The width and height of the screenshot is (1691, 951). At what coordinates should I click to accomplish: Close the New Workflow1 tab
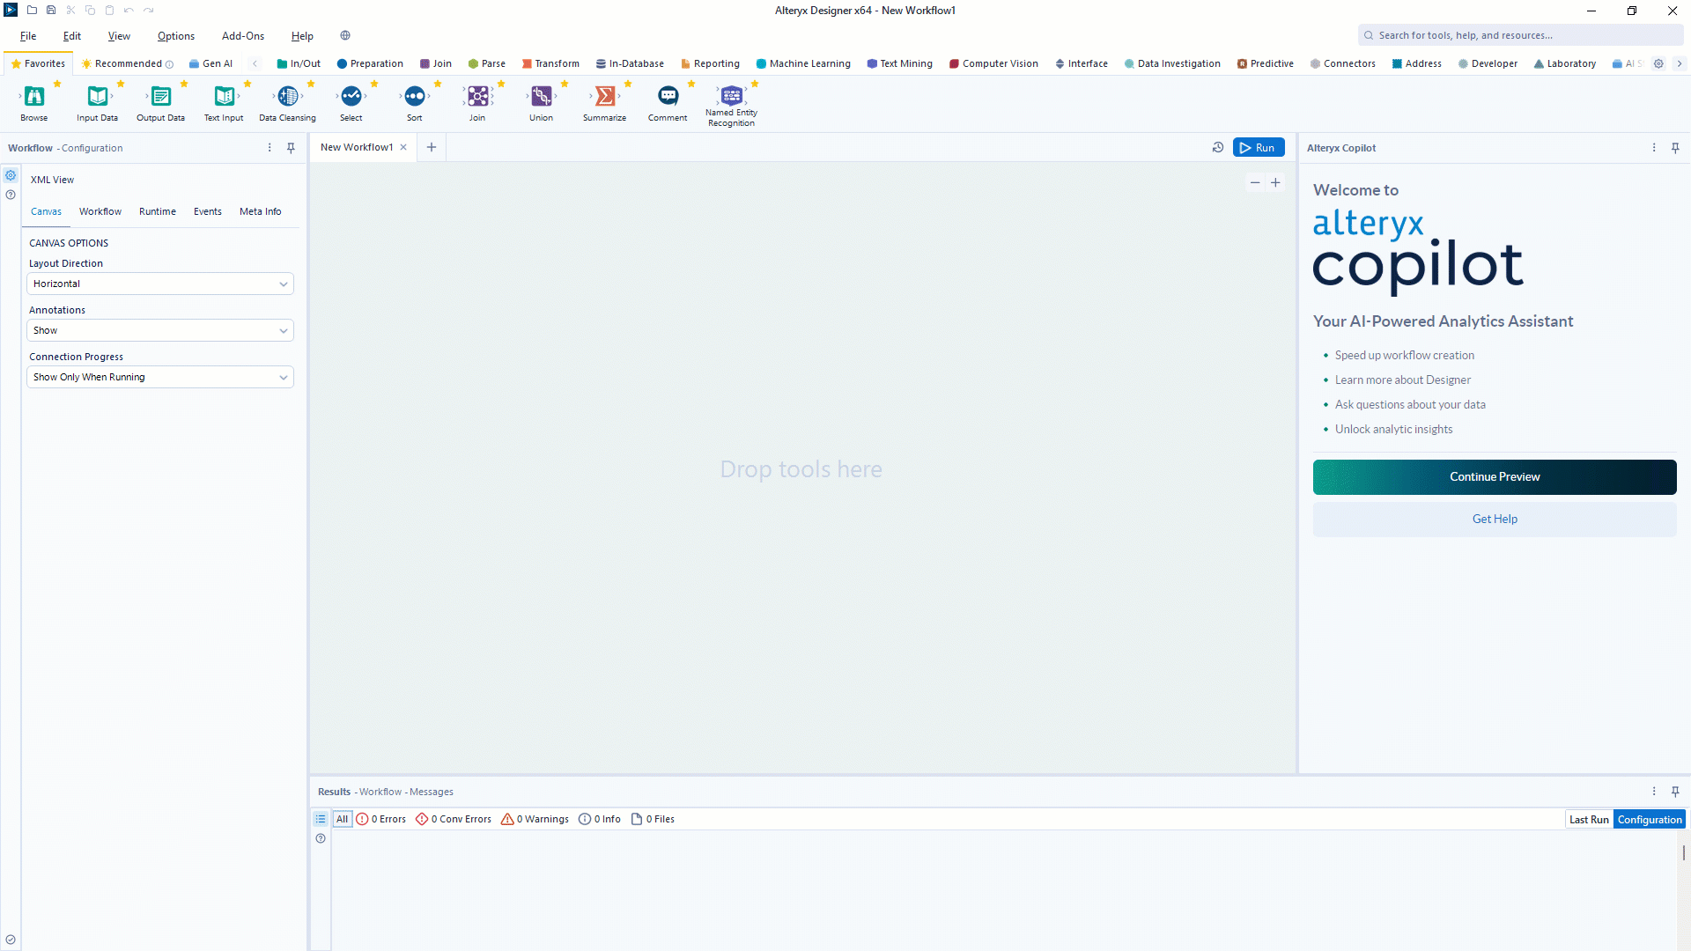click(403, 147)
